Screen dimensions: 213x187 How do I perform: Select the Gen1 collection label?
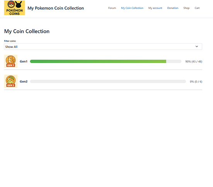(24, 61)
